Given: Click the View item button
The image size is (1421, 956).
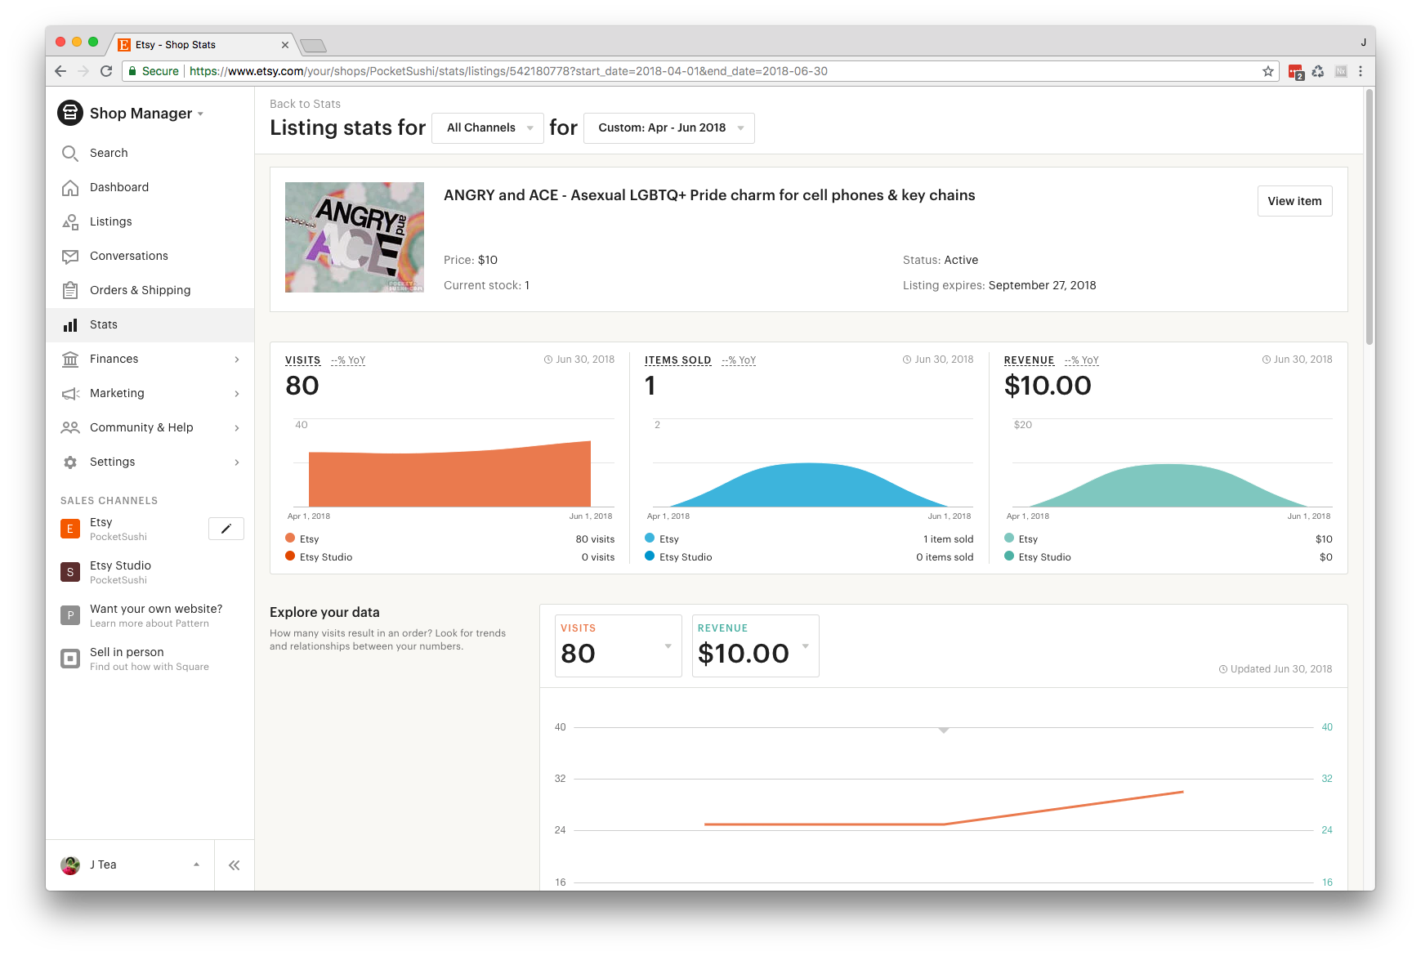Looking at the screenshot, I should click(x=1294, y=201).
